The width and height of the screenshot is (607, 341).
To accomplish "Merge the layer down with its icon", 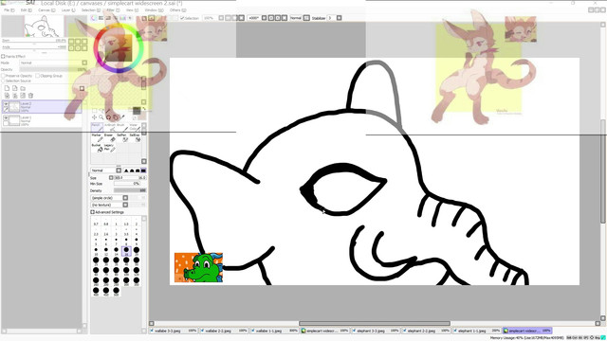I will click(15, 96).
